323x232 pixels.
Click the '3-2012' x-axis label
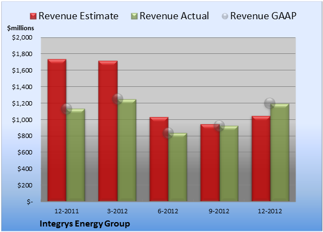(x=118, y=211)
